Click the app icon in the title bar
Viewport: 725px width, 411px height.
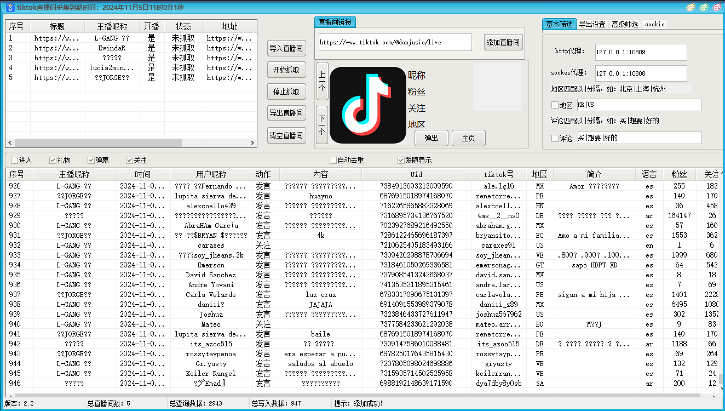[9, 7]
